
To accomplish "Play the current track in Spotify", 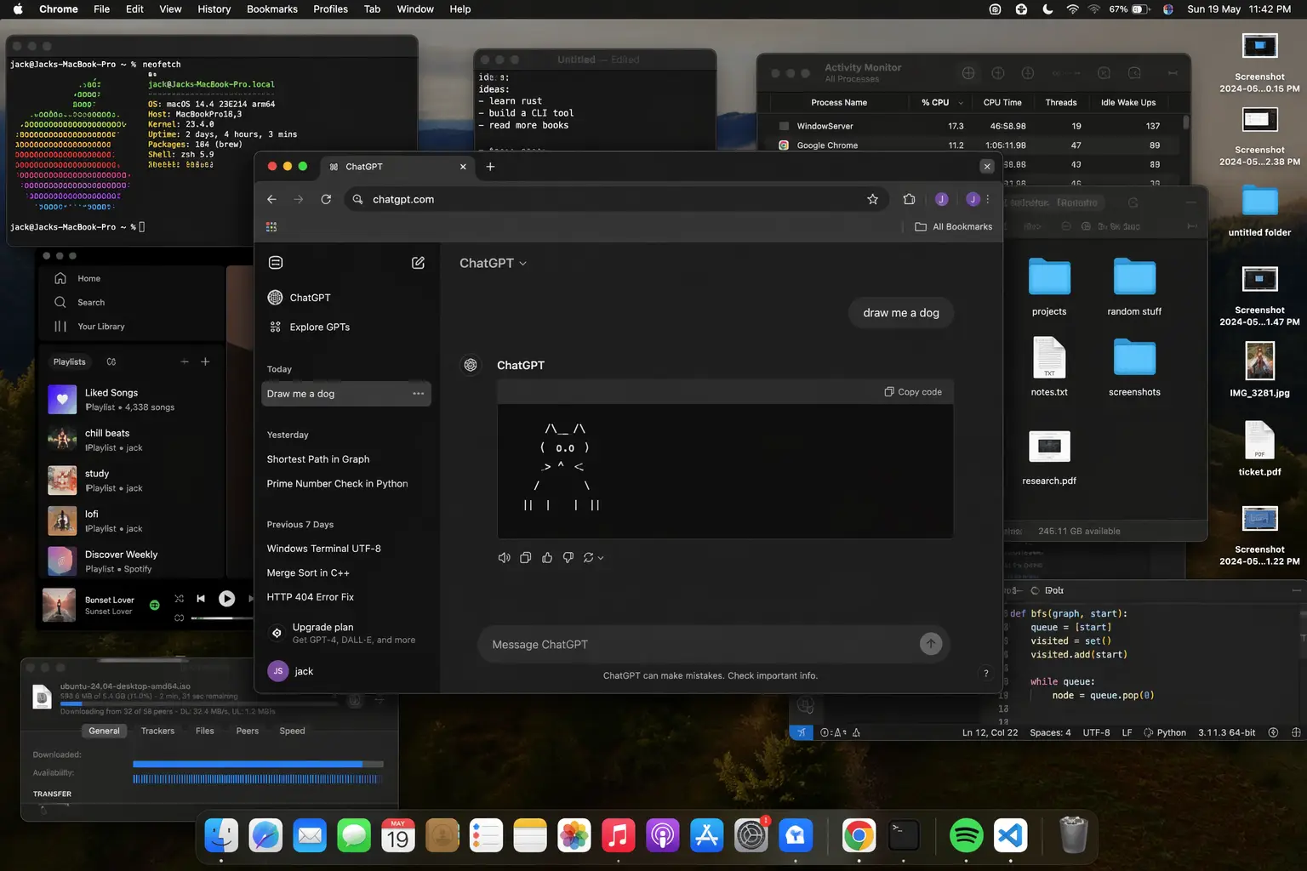I will click(226, 599).
